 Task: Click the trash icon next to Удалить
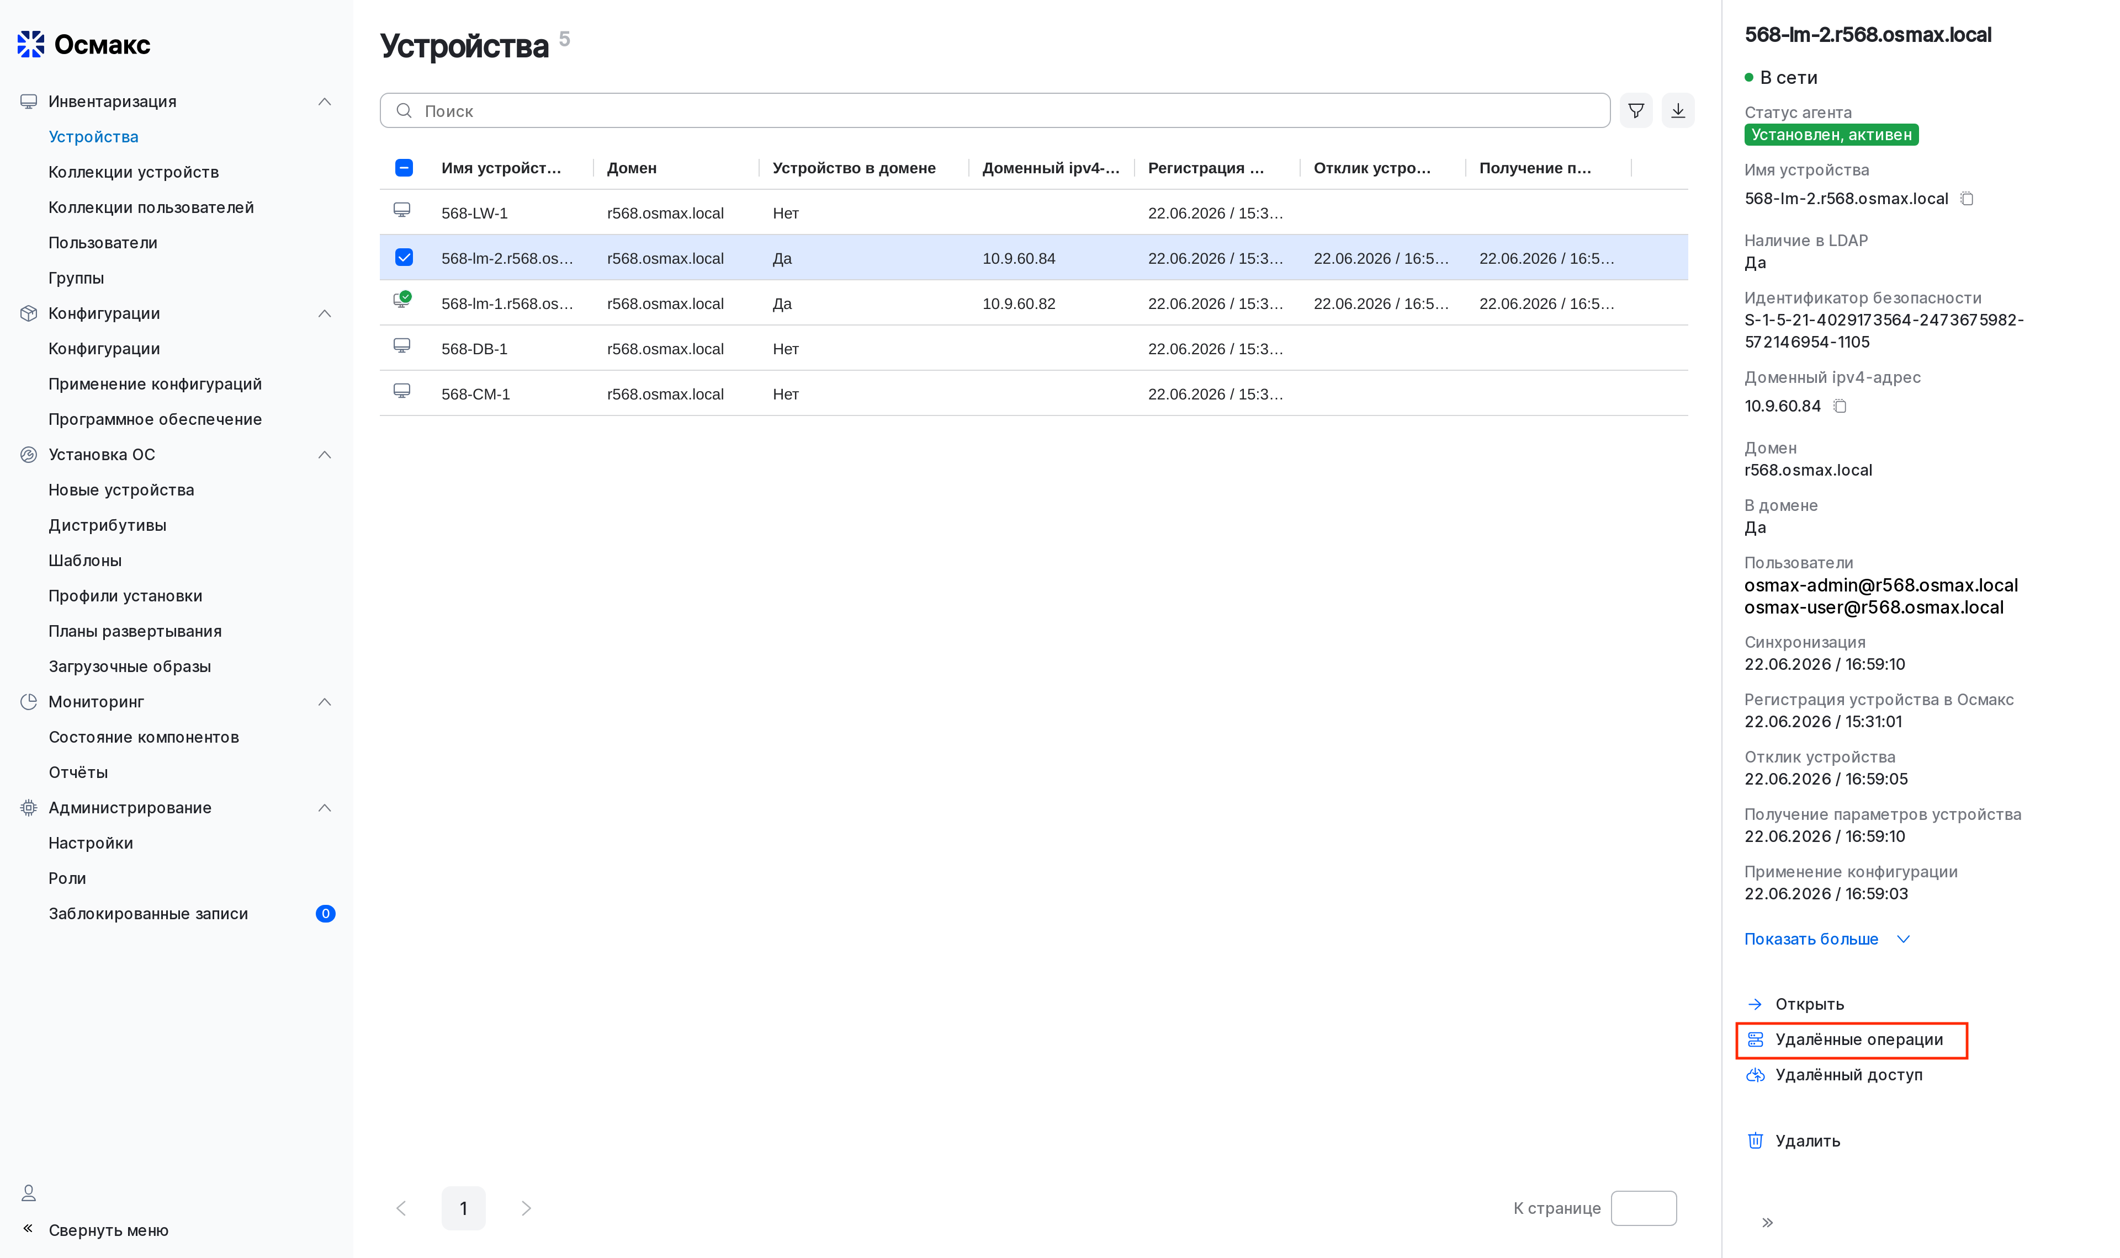point(1756,1141)
